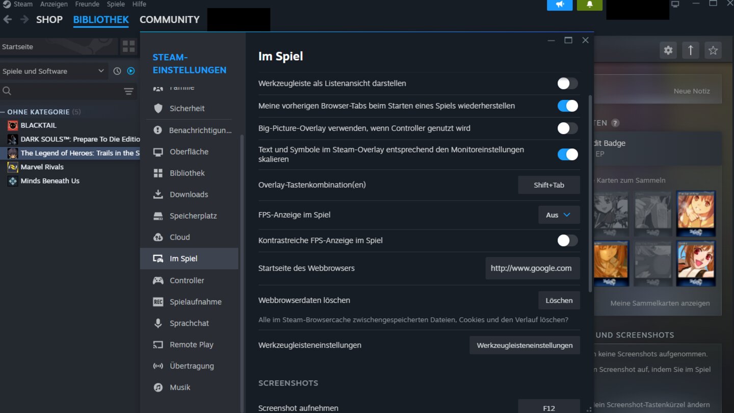Disable restoring previous browser tabs on game start
This screenshot has height=413, width=734.
pos(567,106)
